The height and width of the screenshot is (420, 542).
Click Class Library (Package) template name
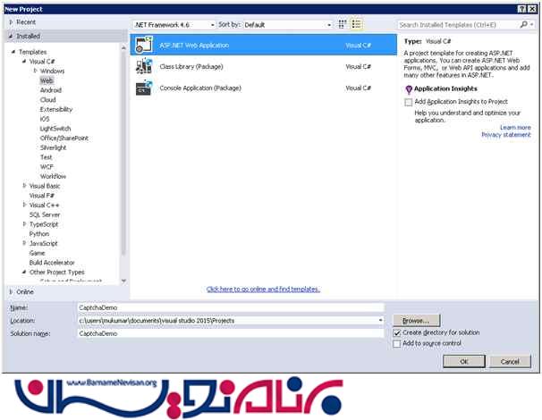(x=191, y=66)
